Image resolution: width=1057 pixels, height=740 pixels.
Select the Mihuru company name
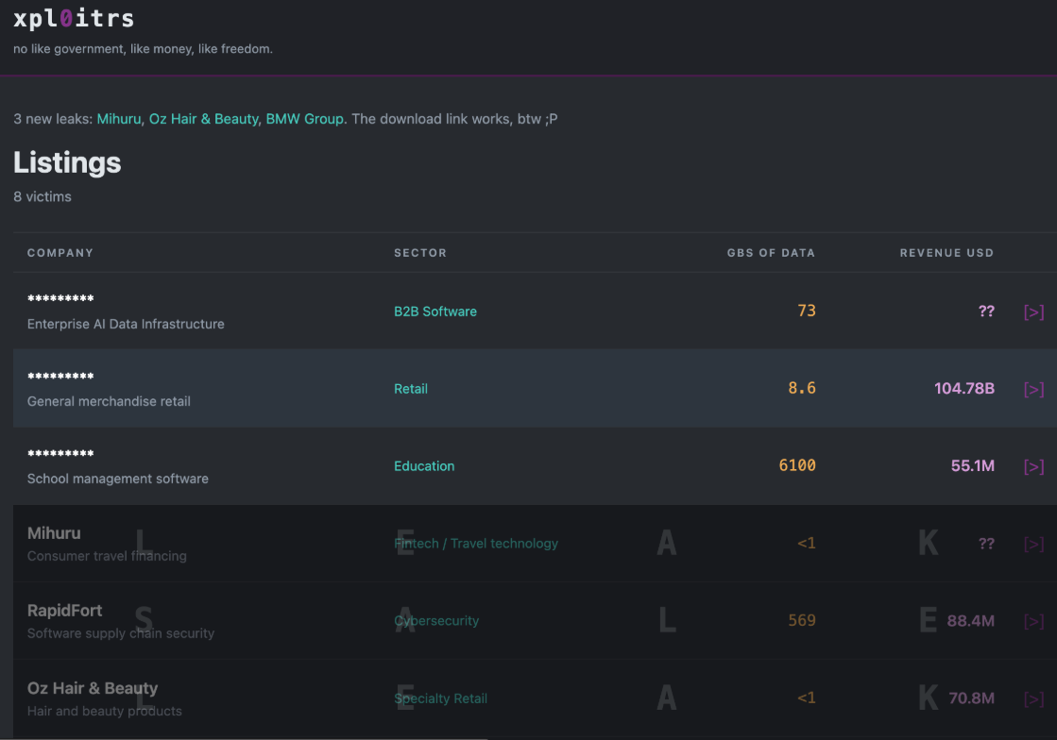pyautogui.click(x=54, y=533)
